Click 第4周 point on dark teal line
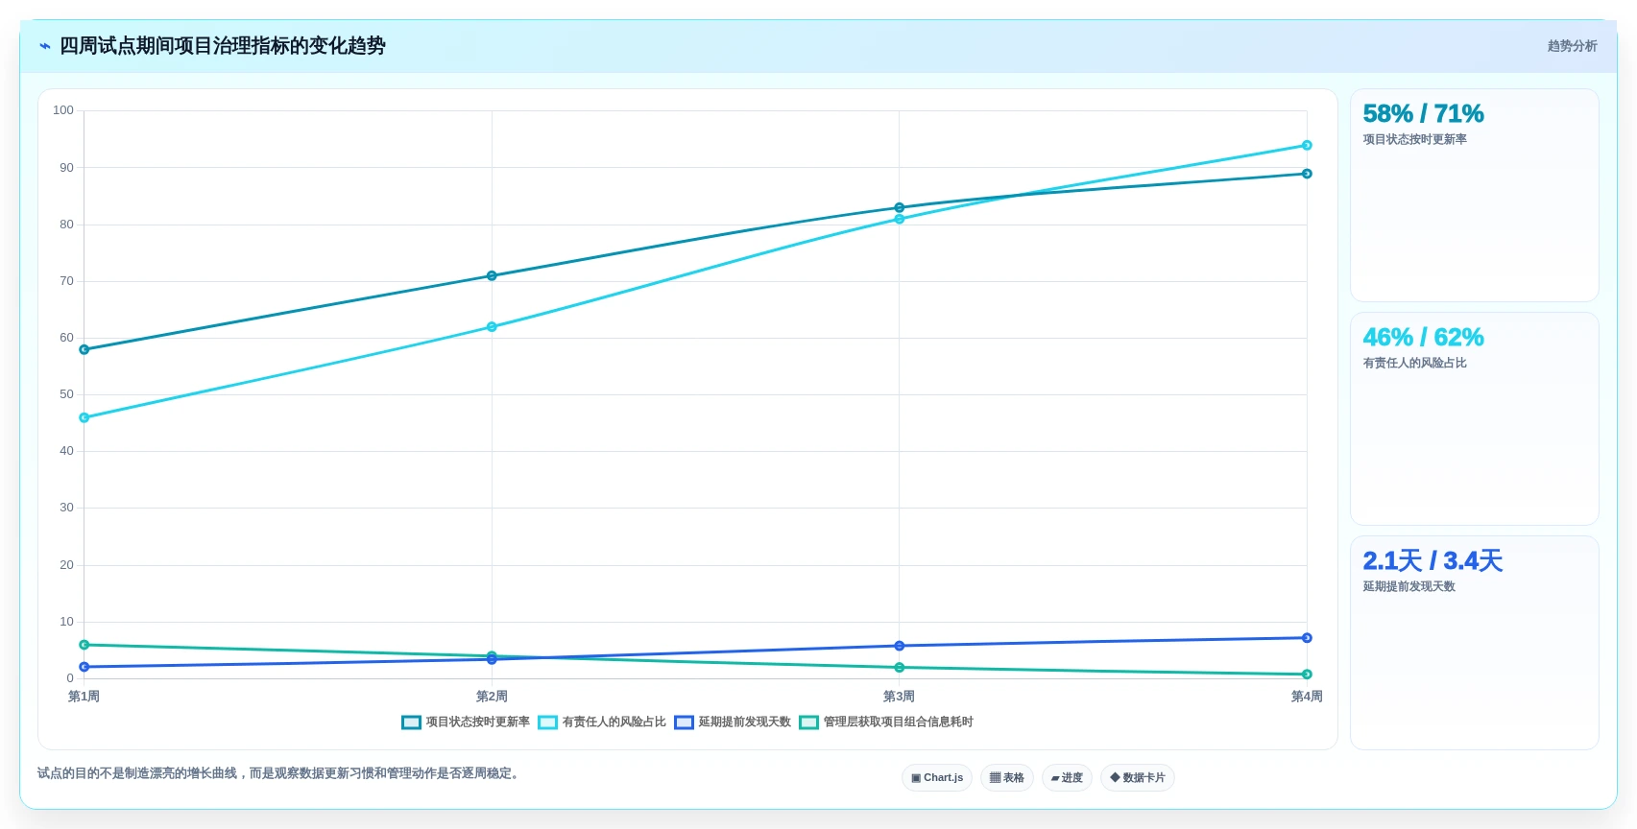 [x=1307, y=174]
